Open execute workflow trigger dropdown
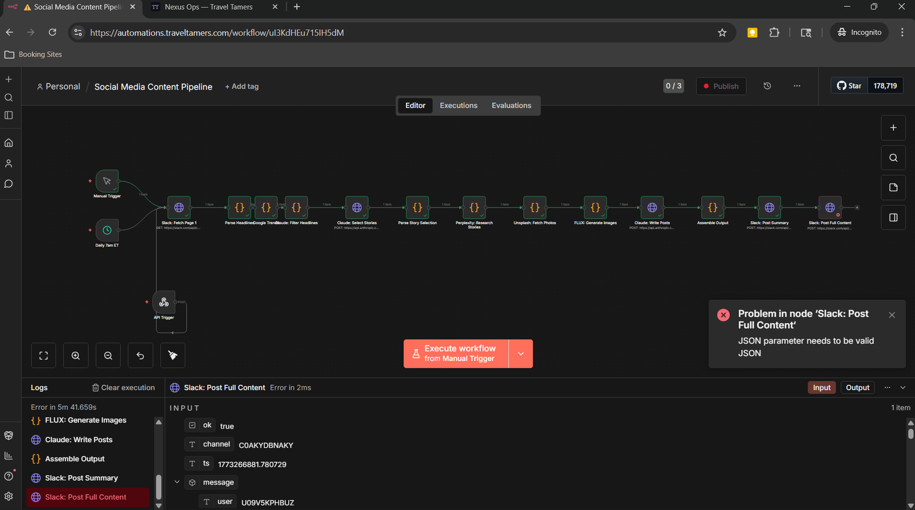 click(521, 354)
